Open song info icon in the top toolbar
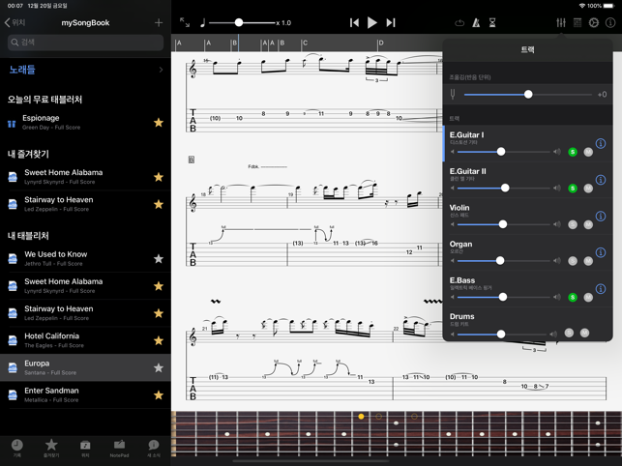Viewport: 622px width, 466px height. (x=610, y=22)
